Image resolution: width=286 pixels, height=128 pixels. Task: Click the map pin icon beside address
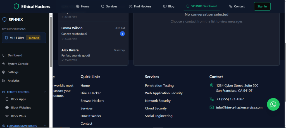coord(212,85)
